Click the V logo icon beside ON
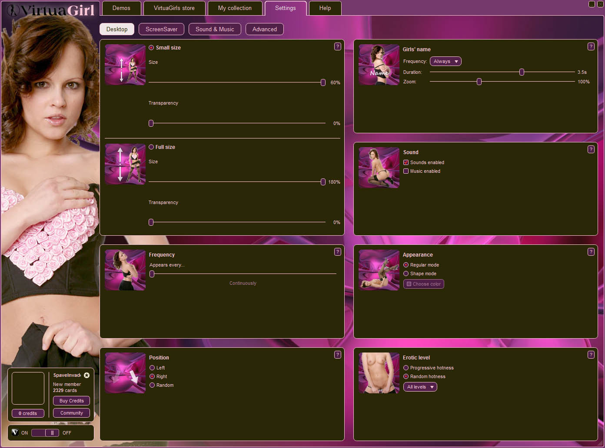605x448 pixels. (x=15, y=432)
